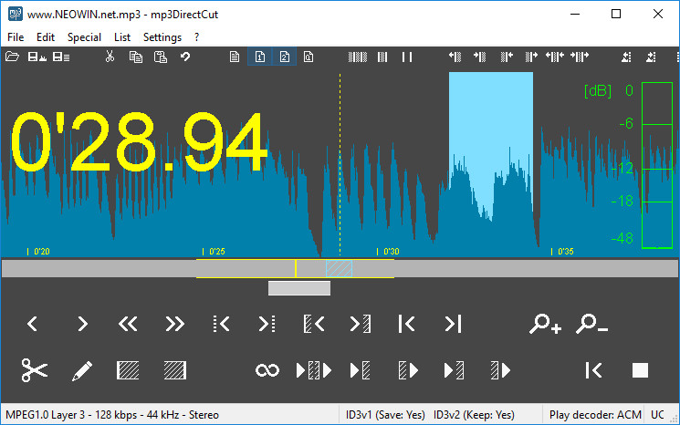Image resolution: width=680 pixels, height=425 pixels.
Task: Zoom in with the magnifier plus icon
Action: click(x=545, y=324)
